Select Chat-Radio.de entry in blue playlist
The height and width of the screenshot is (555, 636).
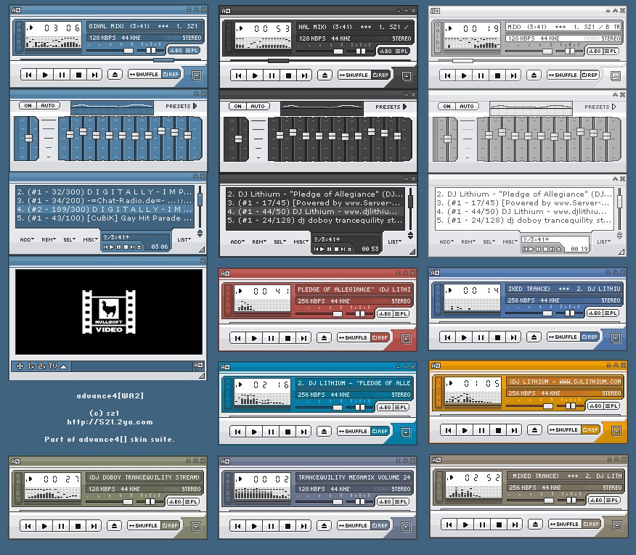pos(105,201)
